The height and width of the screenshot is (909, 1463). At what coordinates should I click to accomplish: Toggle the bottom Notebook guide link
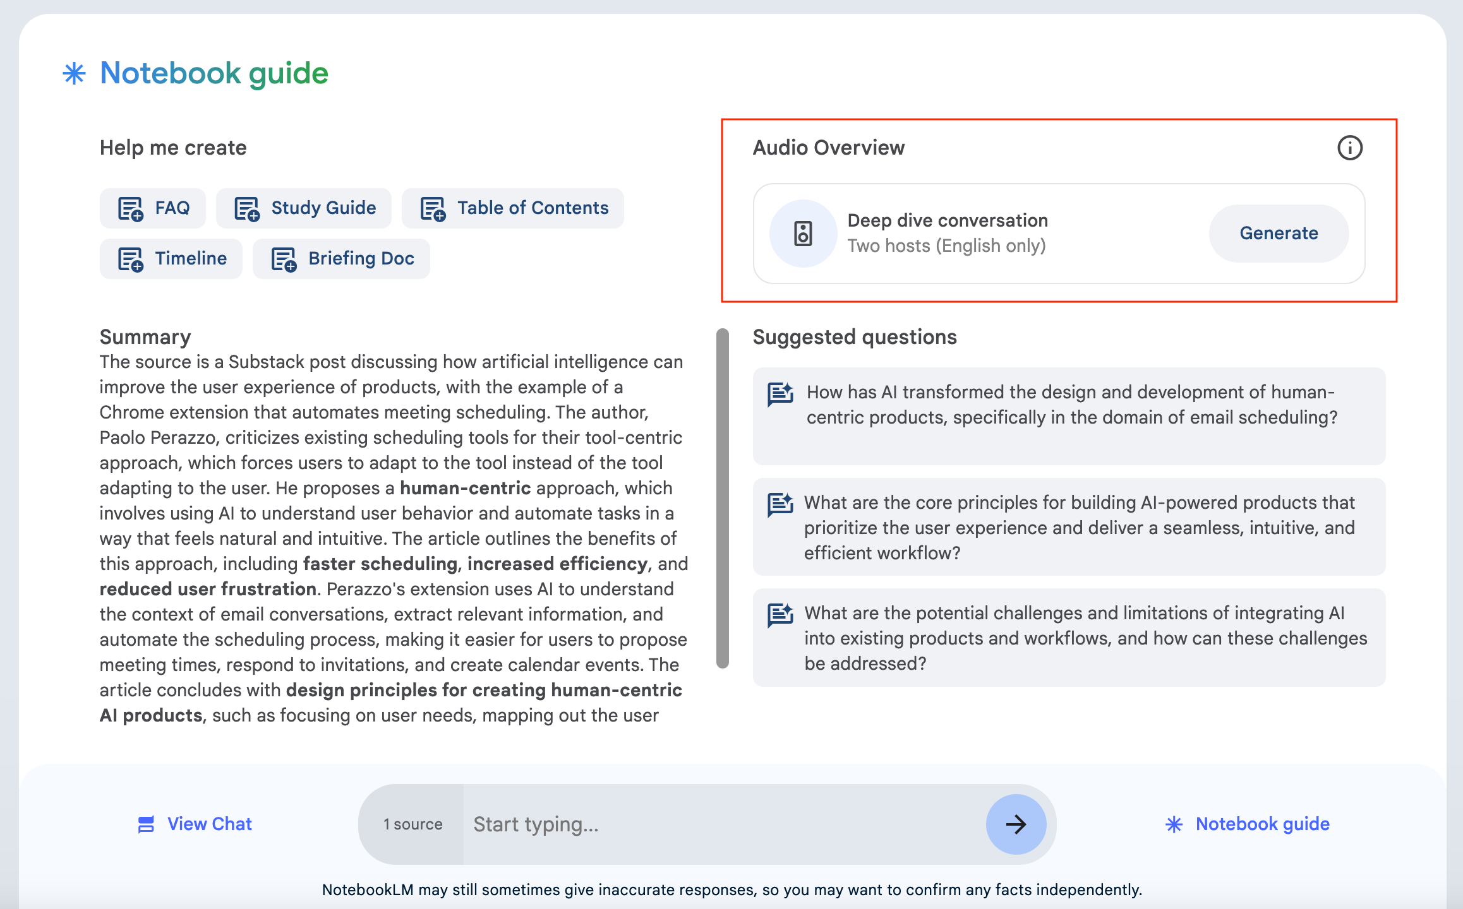coord(1248,824)
